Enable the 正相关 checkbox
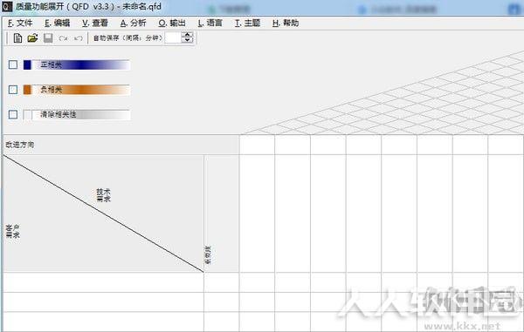This screenshot has width=524, height=332. pyautogui.click(x=13, y=64)
